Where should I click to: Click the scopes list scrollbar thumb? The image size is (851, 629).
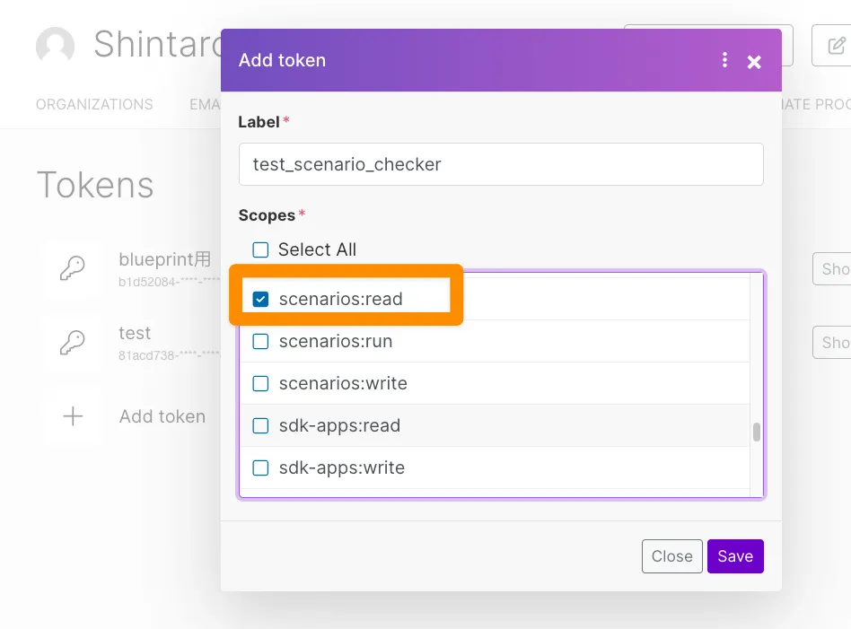pos(757,432)
